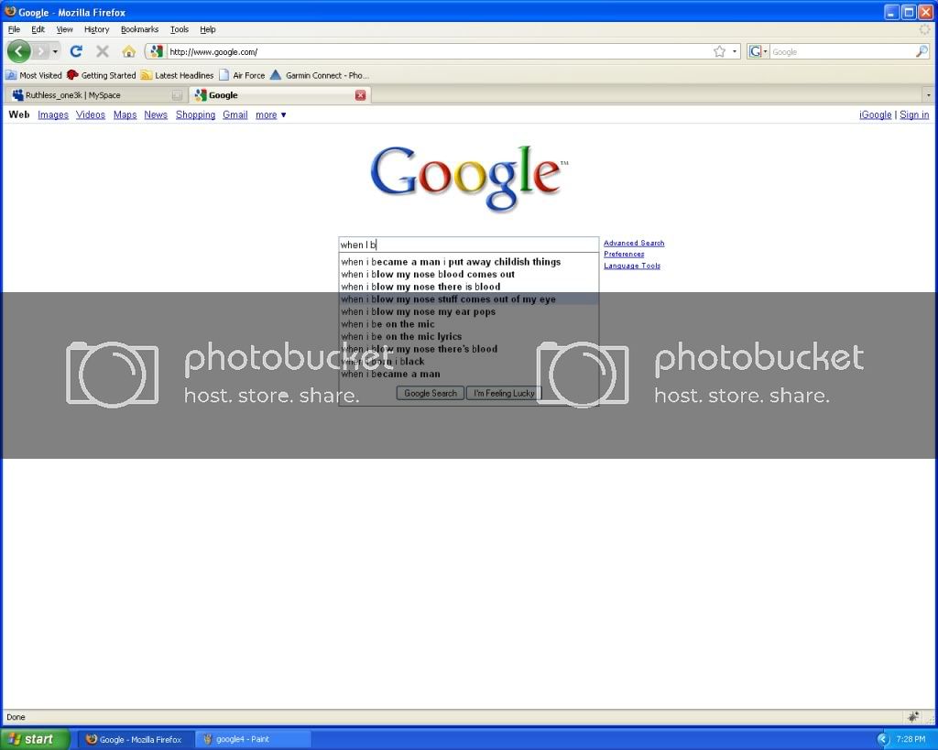
Task: Open the File menu
Action: [x=14, y=29]
